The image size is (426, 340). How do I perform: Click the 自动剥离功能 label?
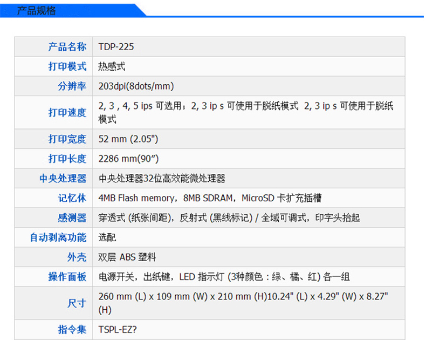pos(58,237)
